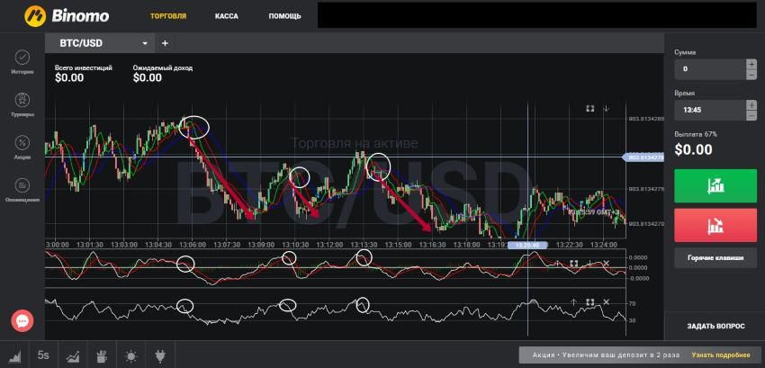The height and width of the screenshot is (368, 765).
Task: Click the Выплата 67% label
Action: [x=696, y=134]
